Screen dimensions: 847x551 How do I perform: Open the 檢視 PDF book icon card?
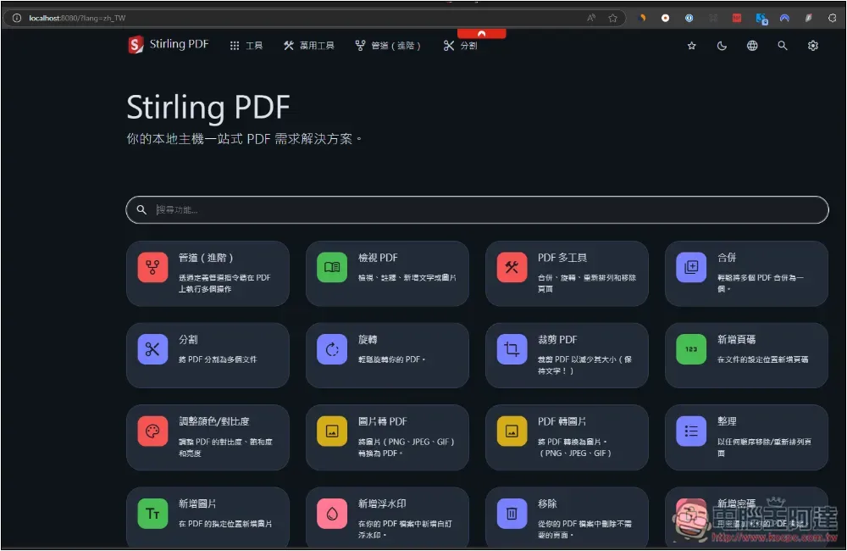(332, 268)
